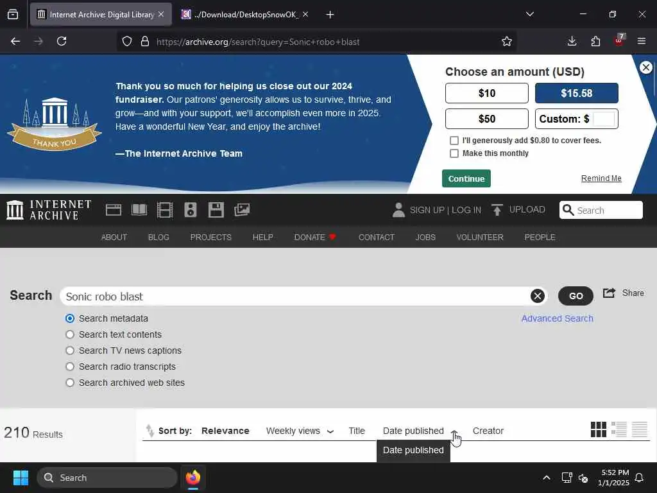Click the Internet Archive logo
The width and height of the screenshot is (657, 493).
[x=49, y=210]
